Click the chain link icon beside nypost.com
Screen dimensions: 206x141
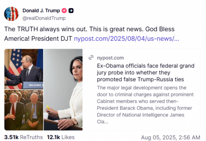pyautogui.click(x=91, y=58)
